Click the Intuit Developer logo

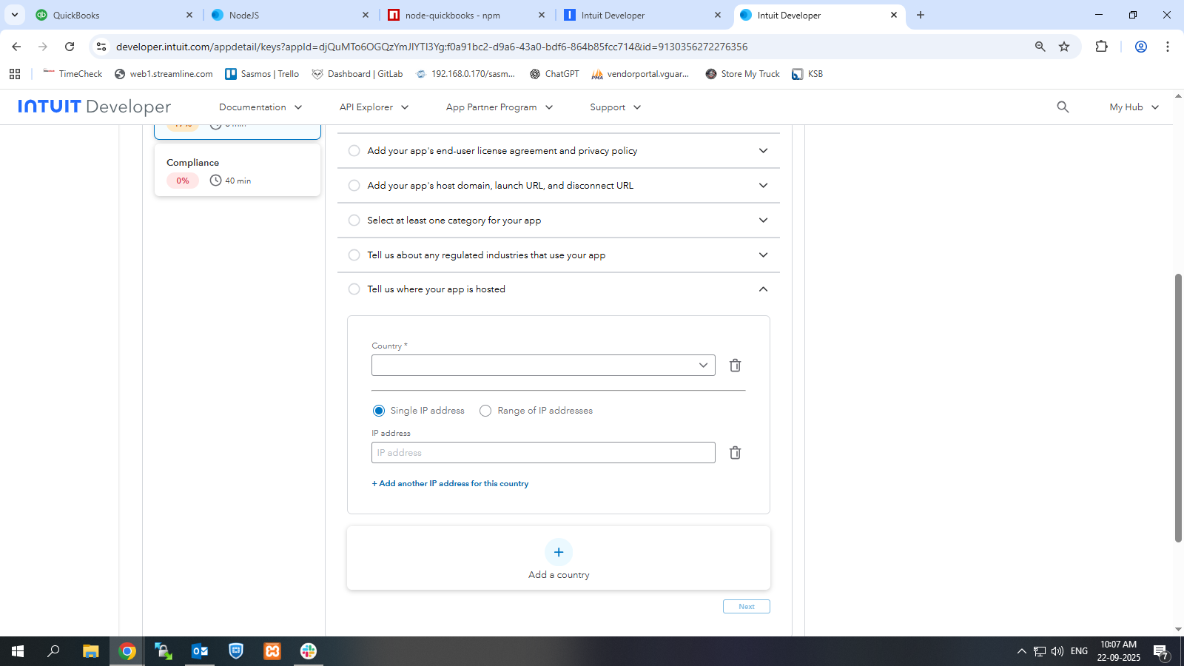point(94,107)
